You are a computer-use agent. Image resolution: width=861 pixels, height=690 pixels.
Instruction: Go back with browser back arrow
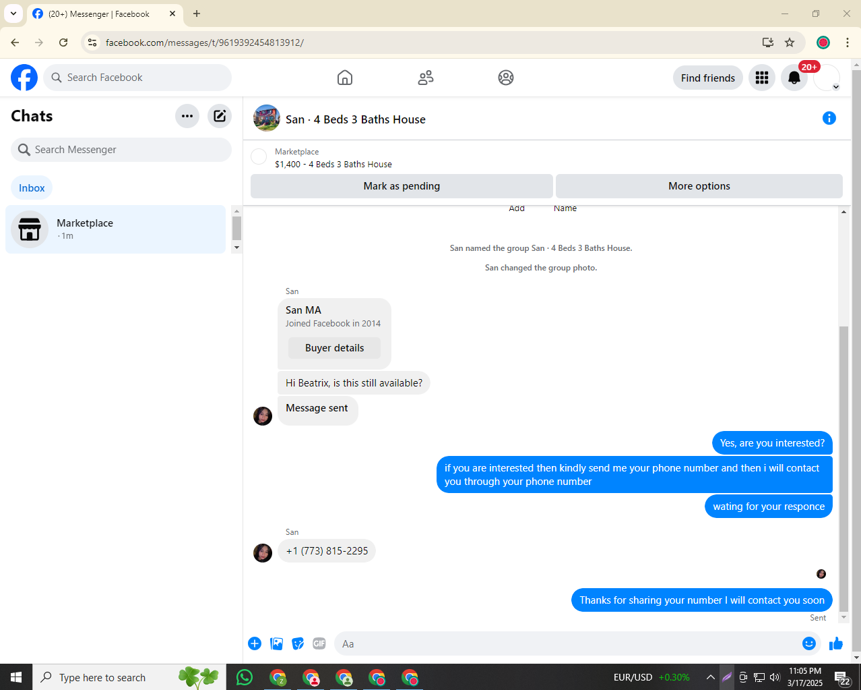(15, 42)
